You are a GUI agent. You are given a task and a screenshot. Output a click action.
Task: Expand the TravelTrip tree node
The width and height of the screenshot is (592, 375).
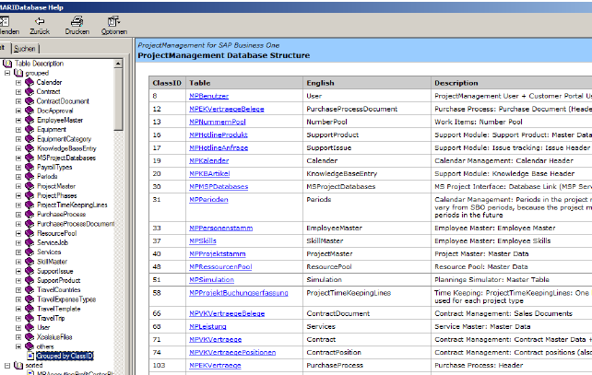tap(18, 317)
